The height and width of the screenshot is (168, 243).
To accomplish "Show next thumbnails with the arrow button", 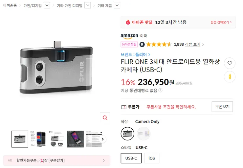I will (102, 139).
